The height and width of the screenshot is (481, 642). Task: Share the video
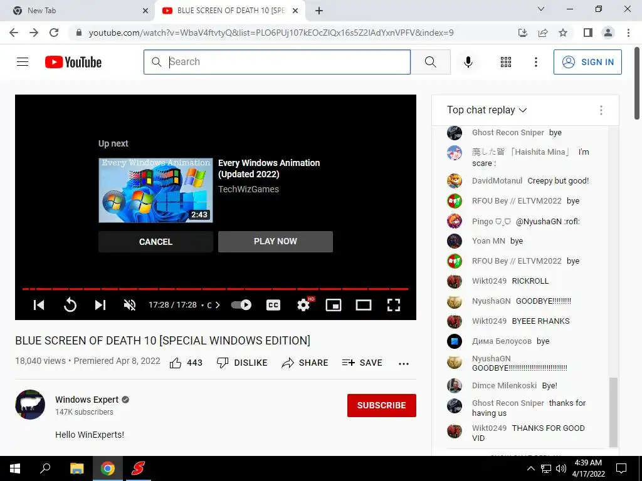tap(305, 363)
